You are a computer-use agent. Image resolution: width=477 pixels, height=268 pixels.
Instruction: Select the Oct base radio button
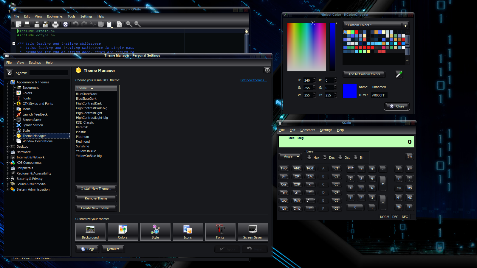tap(340, 158)
